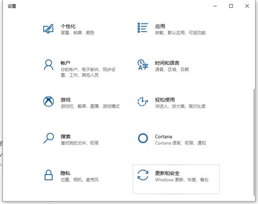Click the 搜索 magnifying glass icon

[x=48, y=139]
